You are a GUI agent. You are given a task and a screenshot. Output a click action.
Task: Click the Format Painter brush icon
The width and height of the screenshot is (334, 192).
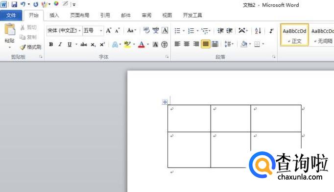pos(23,47)
